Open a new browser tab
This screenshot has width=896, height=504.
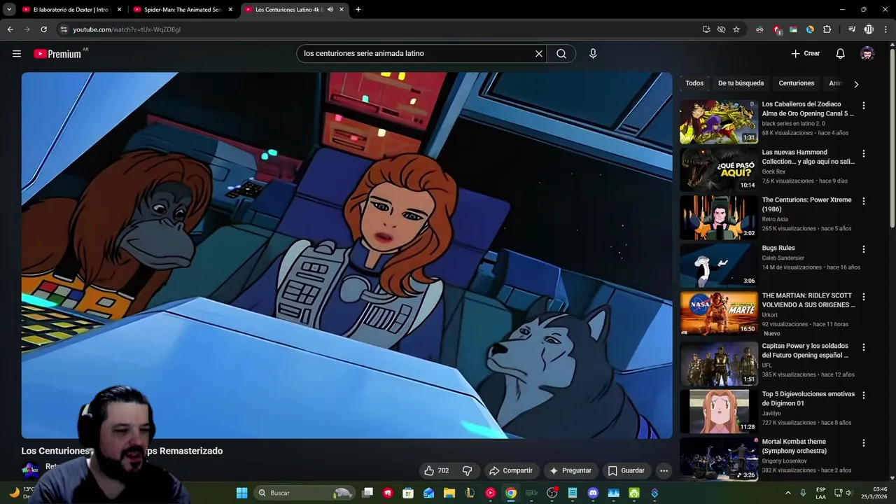click(358, 10)
